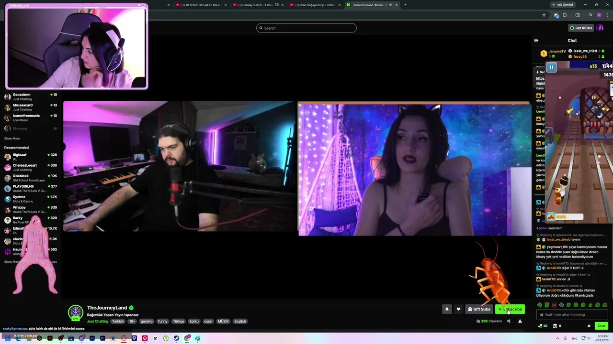This screenshot has height=344, width=613.
Task: Click least_we_tried in top gifters
Action: [x=585, y=51]
